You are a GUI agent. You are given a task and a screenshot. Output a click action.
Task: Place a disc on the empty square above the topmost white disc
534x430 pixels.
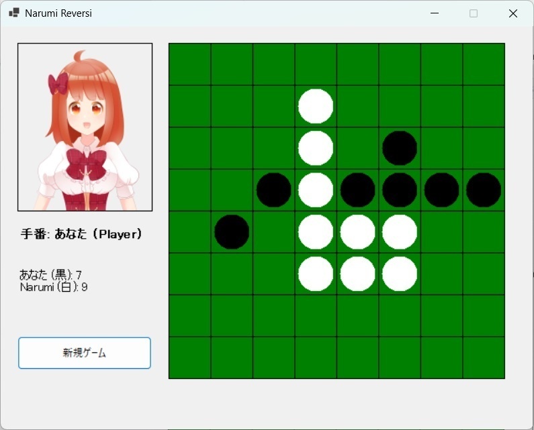point(316,64)
